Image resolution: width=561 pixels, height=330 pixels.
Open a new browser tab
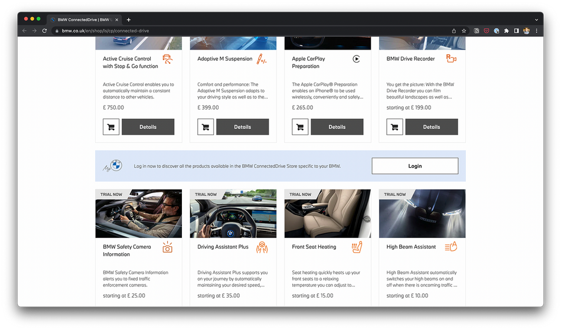(129, 19)
